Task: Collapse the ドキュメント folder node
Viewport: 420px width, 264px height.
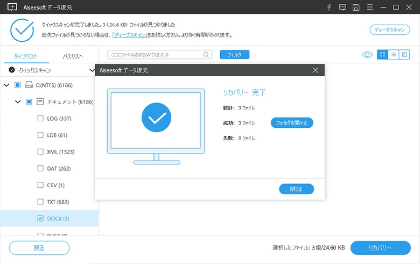Action: [x=18, y=101]
